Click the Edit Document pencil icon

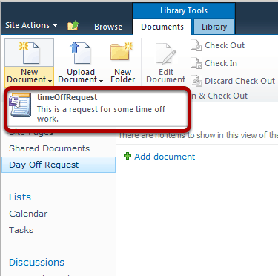click(166, 53)
